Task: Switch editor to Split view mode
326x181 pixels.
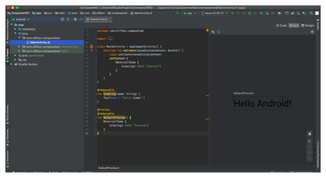Action: pos(294,25)
